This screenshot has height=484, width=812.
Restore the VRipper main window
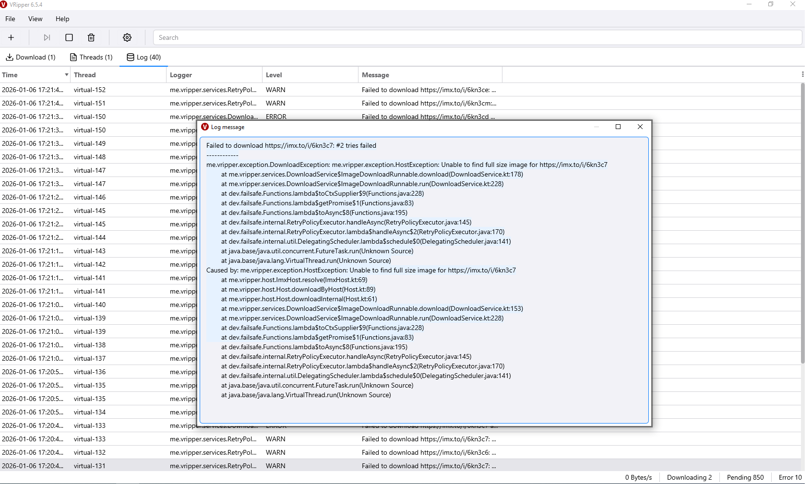pyautogui.click(x=771, y=4)
